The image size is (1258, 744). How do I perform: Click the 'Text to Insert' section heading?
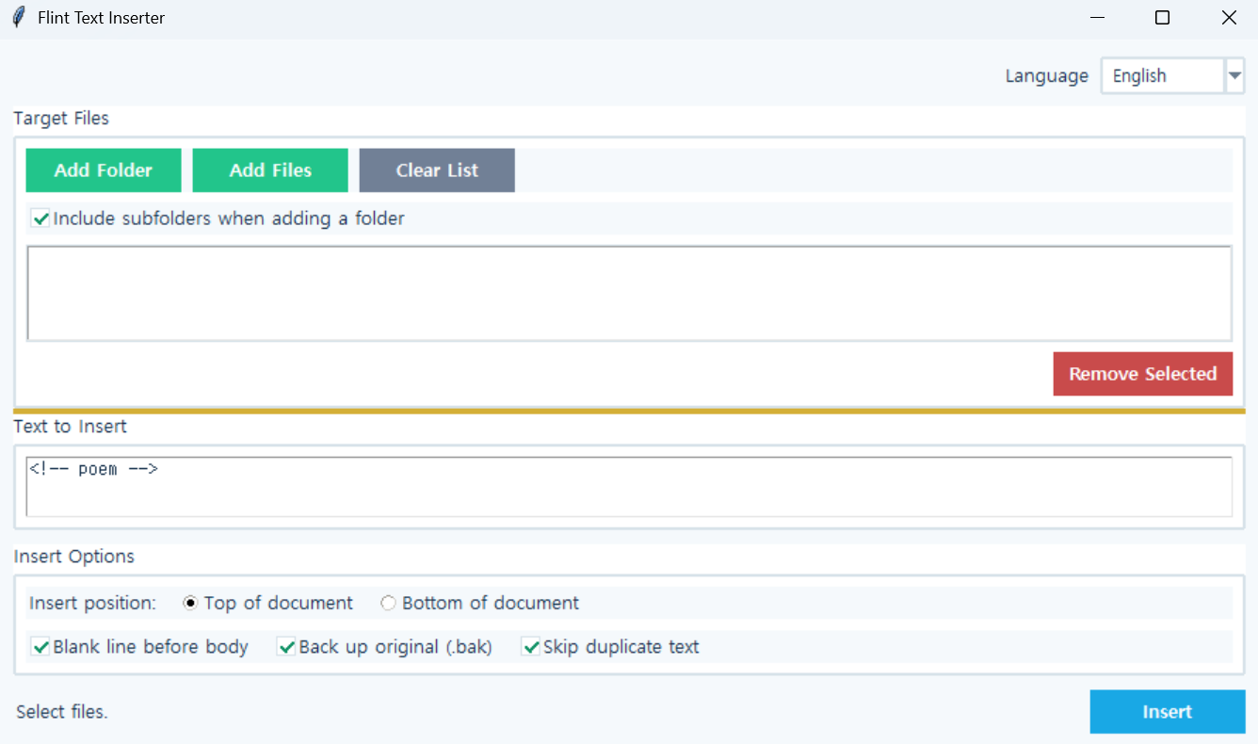click(71, 427)
